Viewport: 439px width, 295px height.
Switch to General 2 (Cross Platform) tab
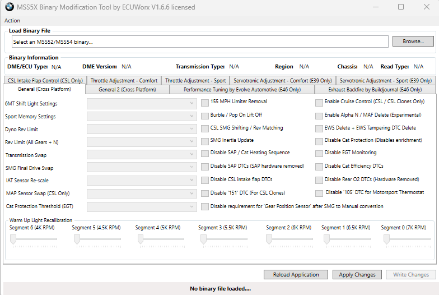pyautogui.click(x=127, y=89)
